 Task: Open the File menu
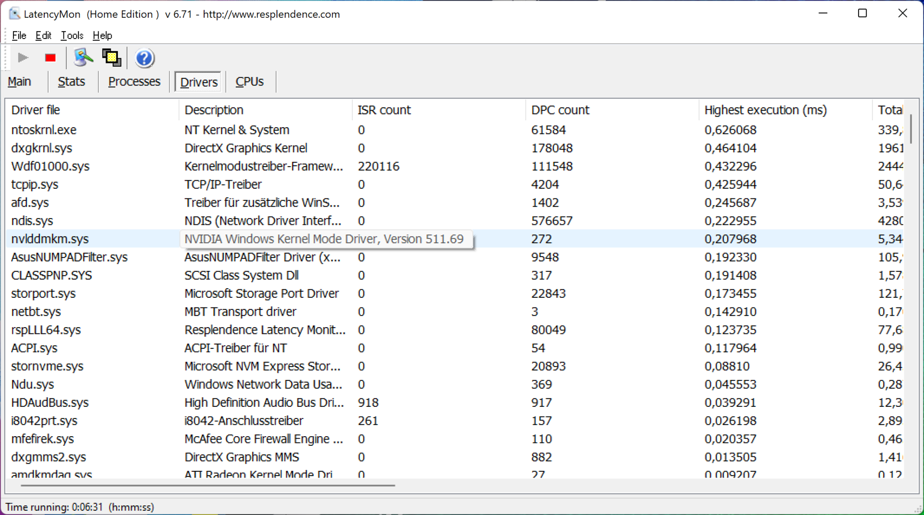[x=19, y=36]
